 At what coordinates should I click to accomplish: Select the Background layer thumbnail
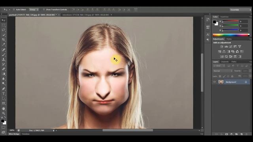click(221, 82)
